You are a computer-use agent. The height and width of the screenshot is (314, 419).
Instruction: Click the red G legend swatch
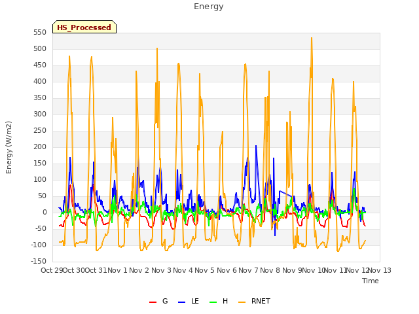click(153, 302)
